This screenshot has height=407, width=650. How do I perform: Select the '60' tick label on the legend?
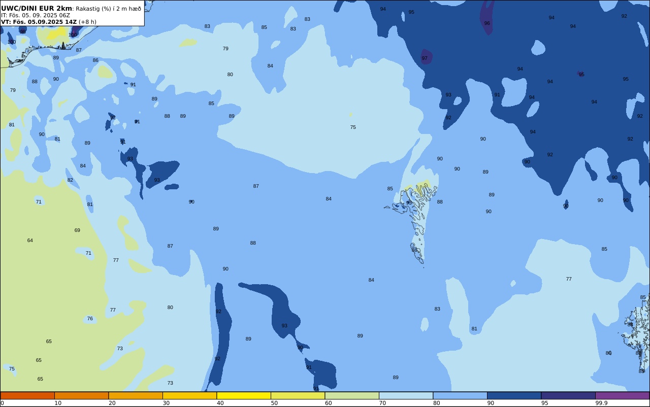point(329,403)
